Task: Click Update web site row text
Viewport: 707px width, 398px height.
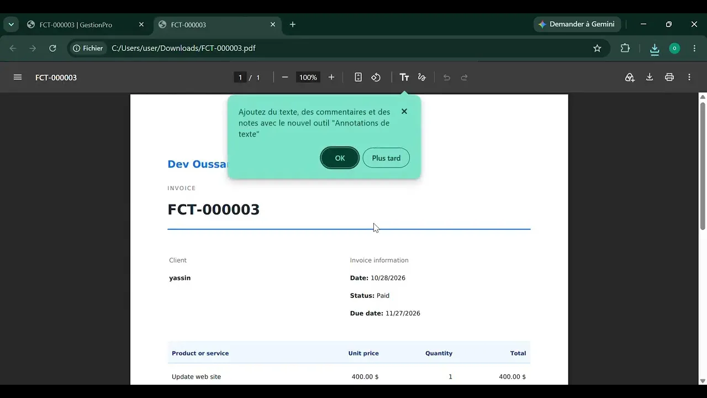Action: pos(196,377)
